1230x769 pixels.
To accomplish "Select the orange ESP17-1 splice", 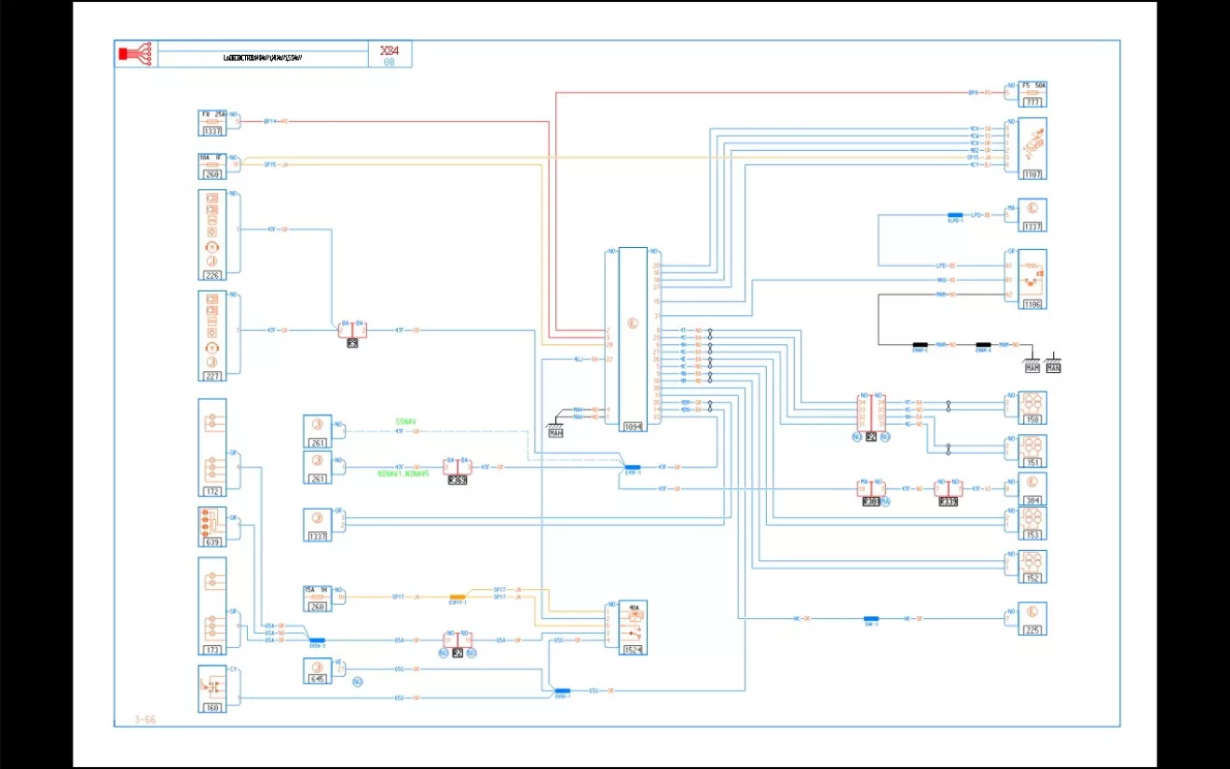I will tap(458, 598).
